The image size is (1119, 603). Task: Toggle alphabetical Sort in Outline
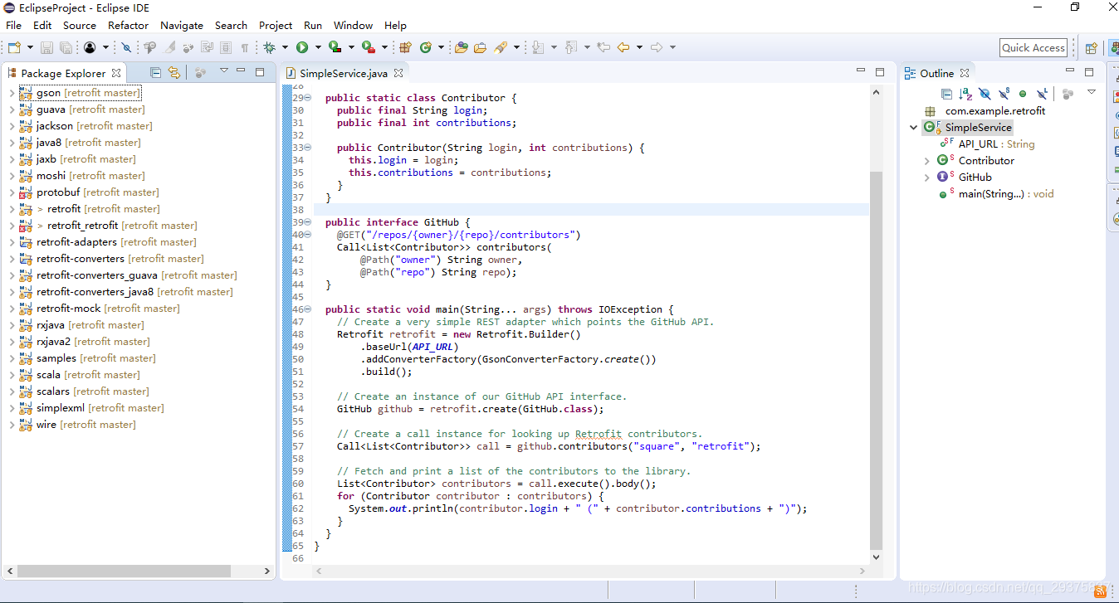[x=965, y=94]
